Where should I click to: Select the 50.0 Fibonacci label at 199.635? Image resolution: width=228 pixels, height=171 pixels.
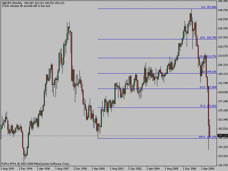point(208,71)
